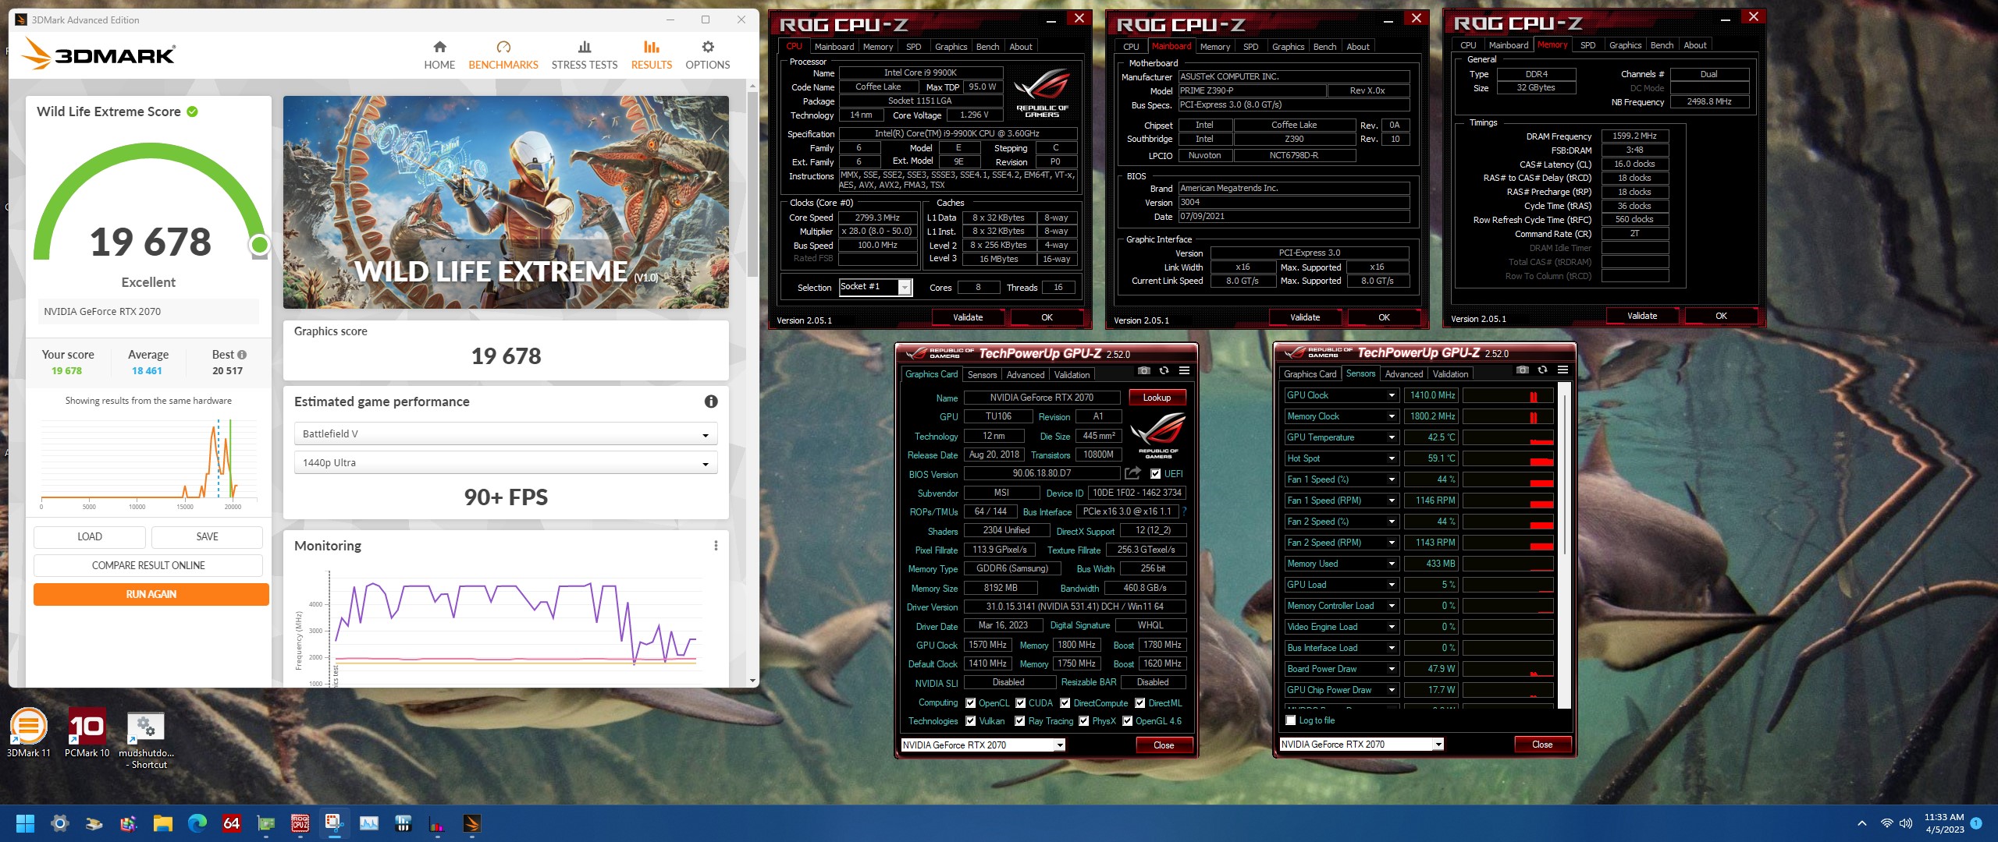Open 3DMark OPTIONS section

[708, 55]
